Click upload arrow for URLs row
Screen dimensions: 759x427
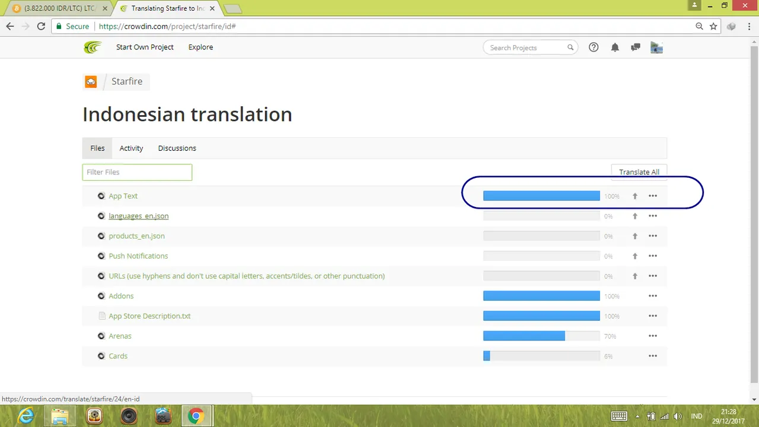[634, 276]
